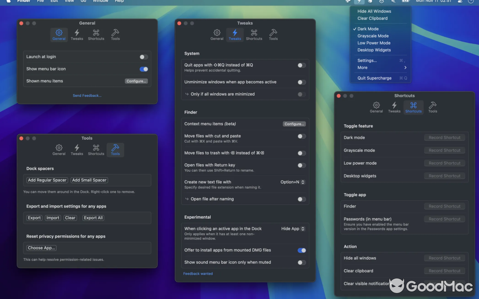Open the General gear tab in the Shortcuts window
The height and width of the screenshot is (299, 479).
pos(376,107)
